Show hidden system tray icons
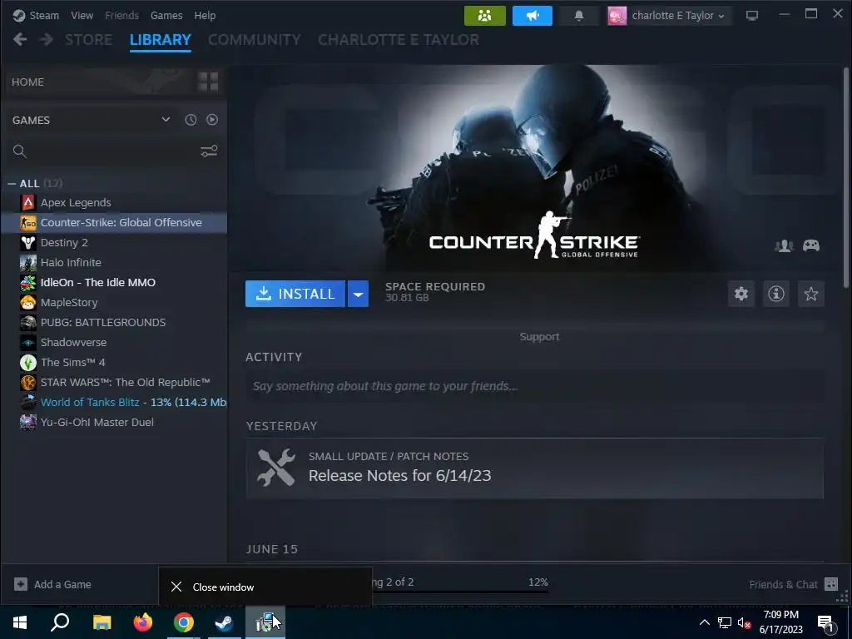This screenshot has width=852, height=639. pos(704,622)
